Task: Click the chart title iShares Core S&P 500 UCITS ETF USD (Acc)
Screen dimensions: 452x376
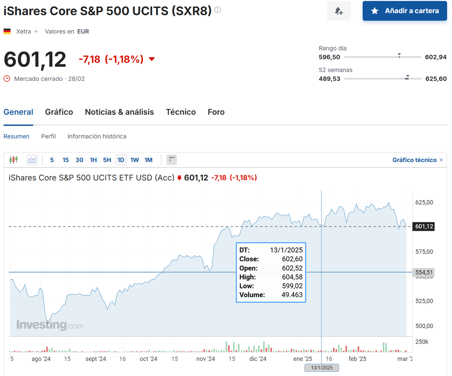Action: (91, 178)
